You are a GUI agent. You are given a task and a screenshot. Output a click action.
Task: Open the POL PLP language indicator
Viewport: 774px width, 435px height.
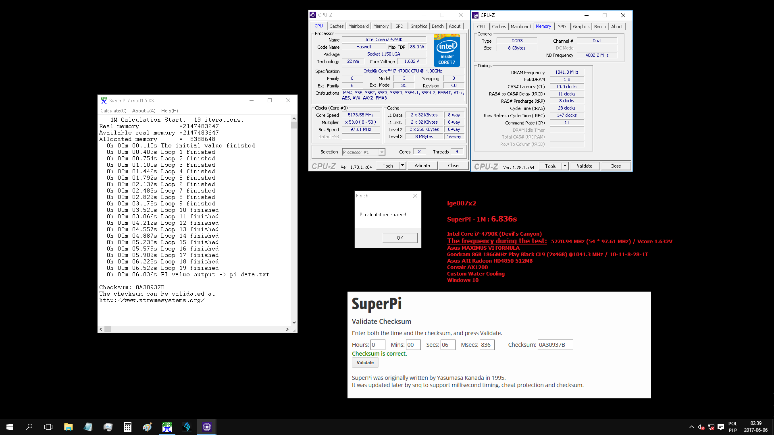[x=733, y=427]
